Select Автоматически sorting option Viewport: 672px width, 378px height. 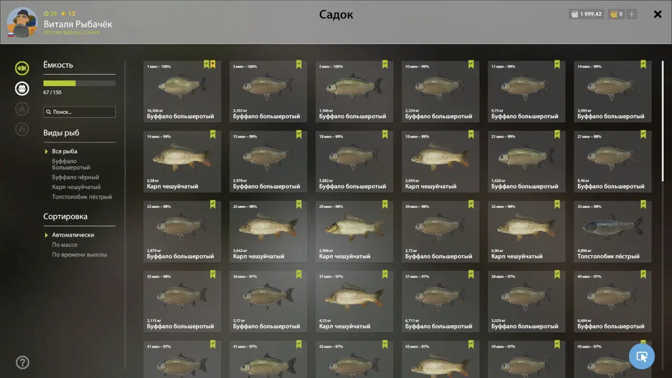pyautogui.click(x=73, y=235)
